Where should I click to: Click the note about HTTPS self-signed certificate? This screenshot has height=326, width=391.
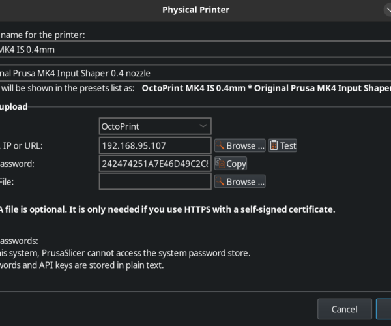point(167,209)
